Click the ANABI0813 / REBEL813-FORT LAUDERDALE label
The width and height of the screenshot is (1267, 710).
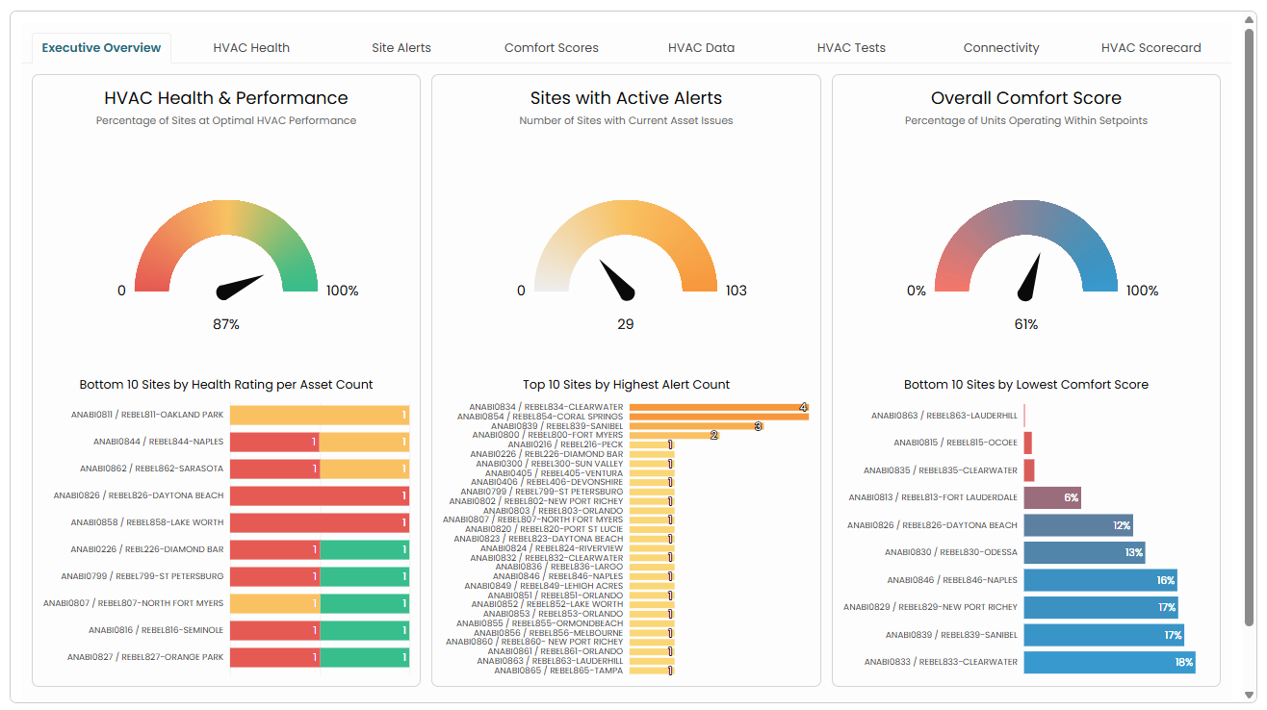933,497
